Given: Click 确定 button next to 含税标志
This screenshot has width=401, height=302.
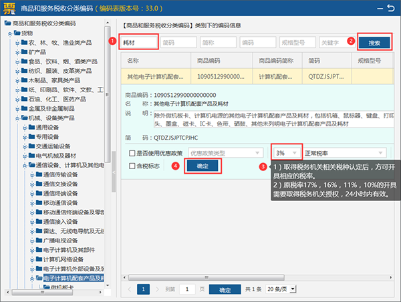Looking at the screenshot, I should pyautogui.click(x=202, y=166).
